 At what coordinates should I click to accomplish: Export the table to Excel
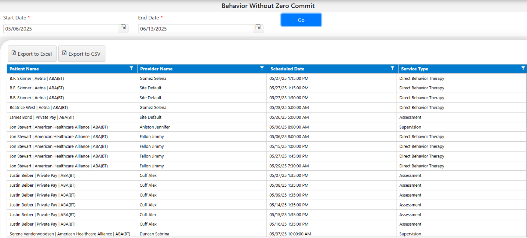pyautogui.click(x=32, y=54)
